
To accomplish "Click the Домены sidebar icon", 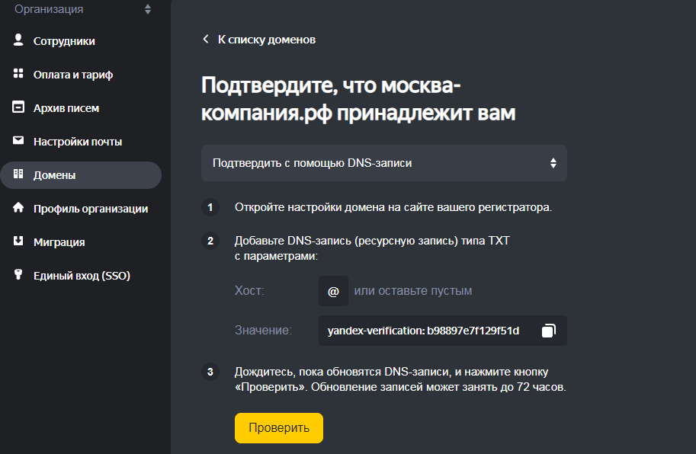I will coord(19,174).
